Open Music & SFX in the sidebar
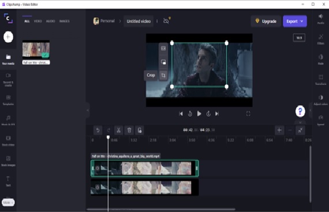 tap(8, 120)
